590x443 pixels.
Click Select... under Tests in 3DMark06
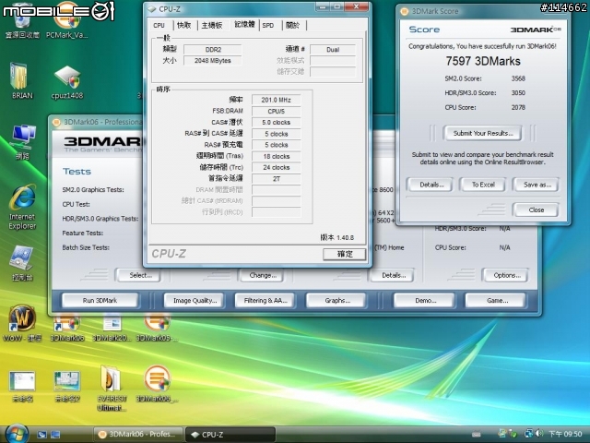[140, 275]
